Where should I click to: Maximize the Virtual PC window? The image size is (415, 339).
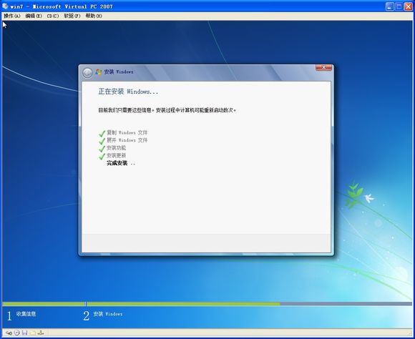(399, 6)
